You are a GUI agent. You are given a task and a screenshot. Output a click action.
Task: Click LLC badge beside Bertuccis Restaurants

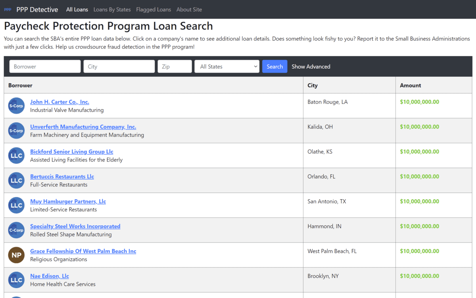tap(16, 181)
